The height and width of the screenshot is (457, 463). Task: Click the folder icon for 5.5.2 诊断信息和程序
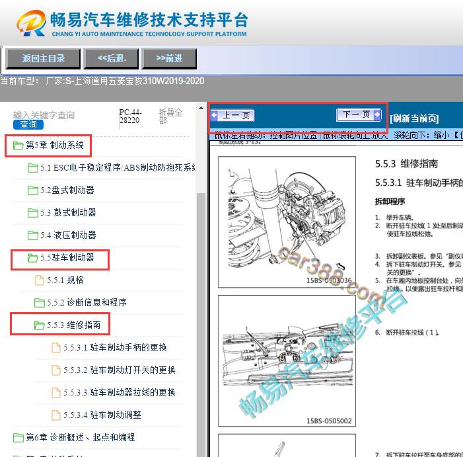(x=40, y=303)
